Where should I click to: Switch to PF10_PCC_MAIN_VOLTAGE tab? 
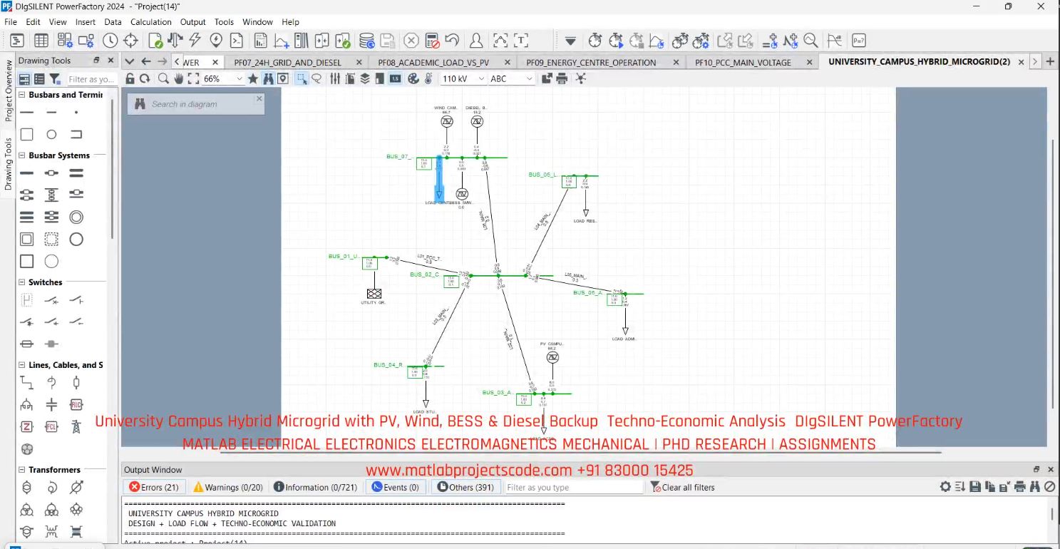(x=743, y=62)
